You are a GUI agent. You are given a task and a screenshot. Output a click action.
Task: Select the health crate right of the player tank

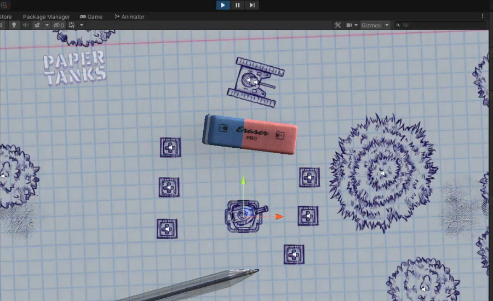click(308, 216)
